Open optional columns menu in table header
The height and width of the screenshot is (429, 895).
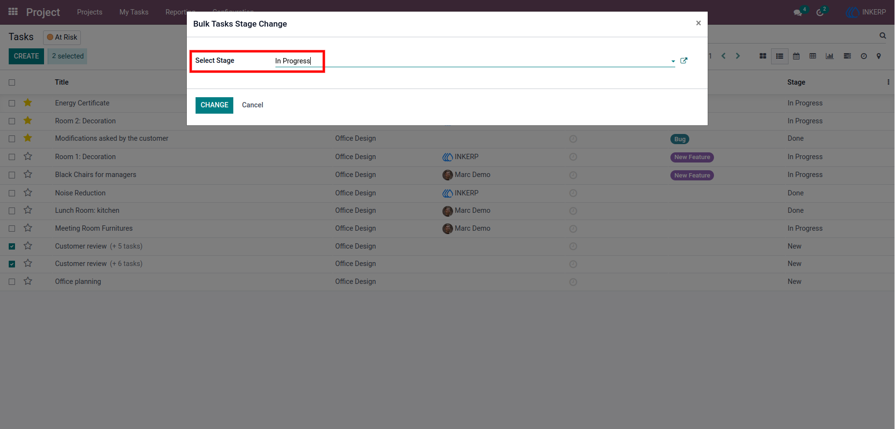(x=888, y=82)
